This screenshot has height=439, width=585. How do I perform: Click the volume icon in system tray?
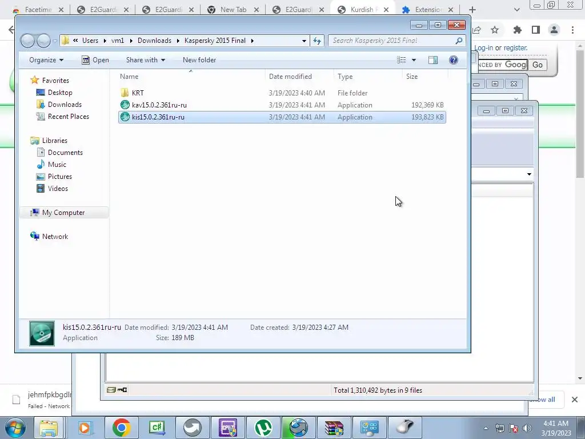pos(527,428)
